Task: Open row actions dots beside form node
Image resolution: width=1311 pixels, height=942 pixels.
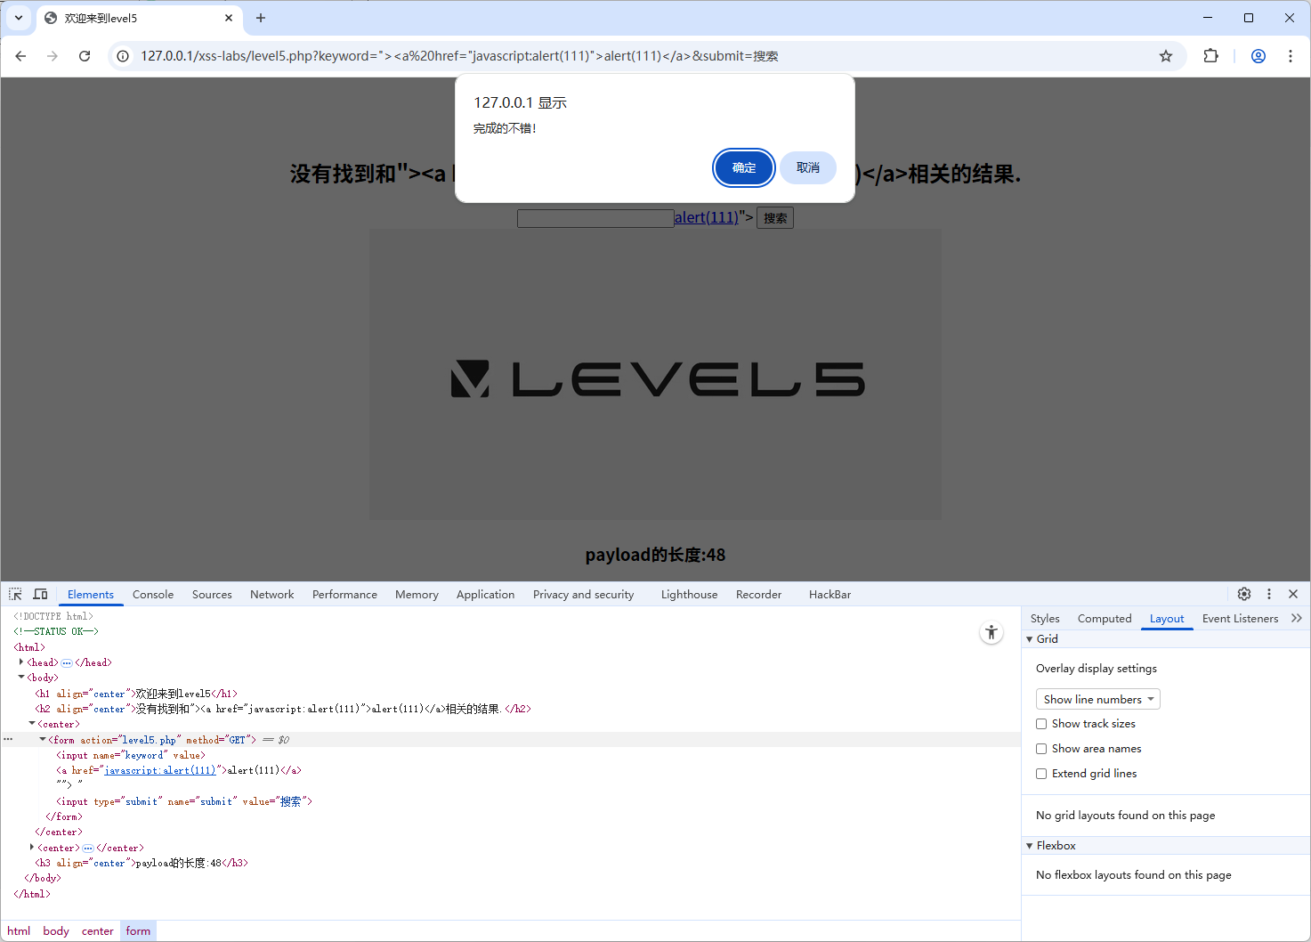Action: 8,739
